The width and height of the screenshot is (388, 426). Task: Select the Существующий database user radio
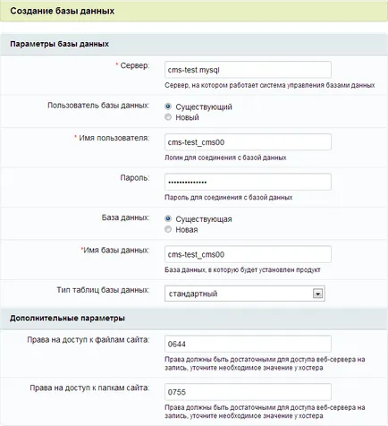[x=168, y=106]
